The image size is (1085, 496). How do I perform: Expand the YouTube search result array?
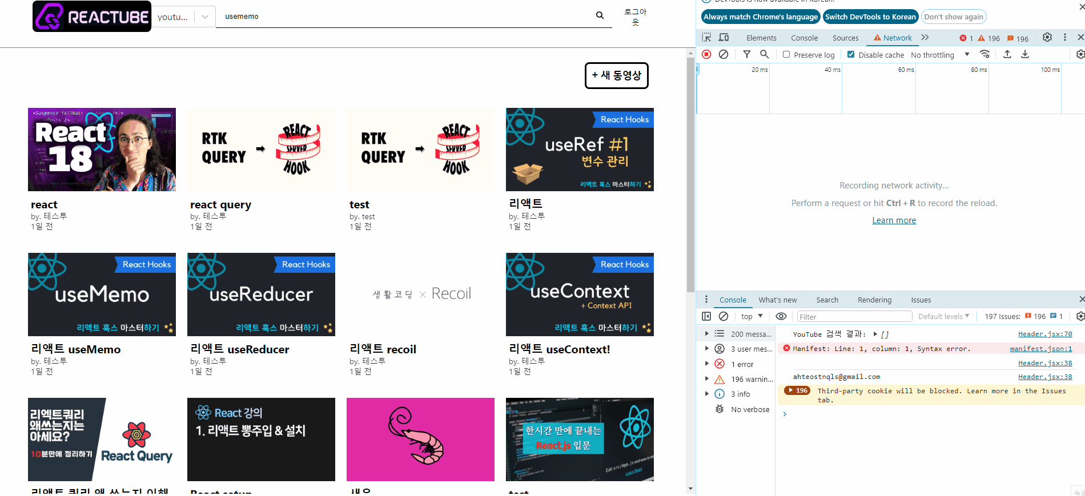click(x=875, y=334)
